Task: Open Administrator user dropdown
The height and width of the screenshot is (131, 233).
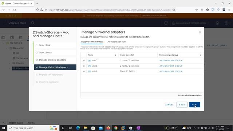Action: pos(190,23)
